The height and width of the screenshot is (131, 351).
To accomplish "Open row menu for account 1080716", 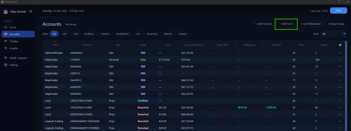I will 340,74.
